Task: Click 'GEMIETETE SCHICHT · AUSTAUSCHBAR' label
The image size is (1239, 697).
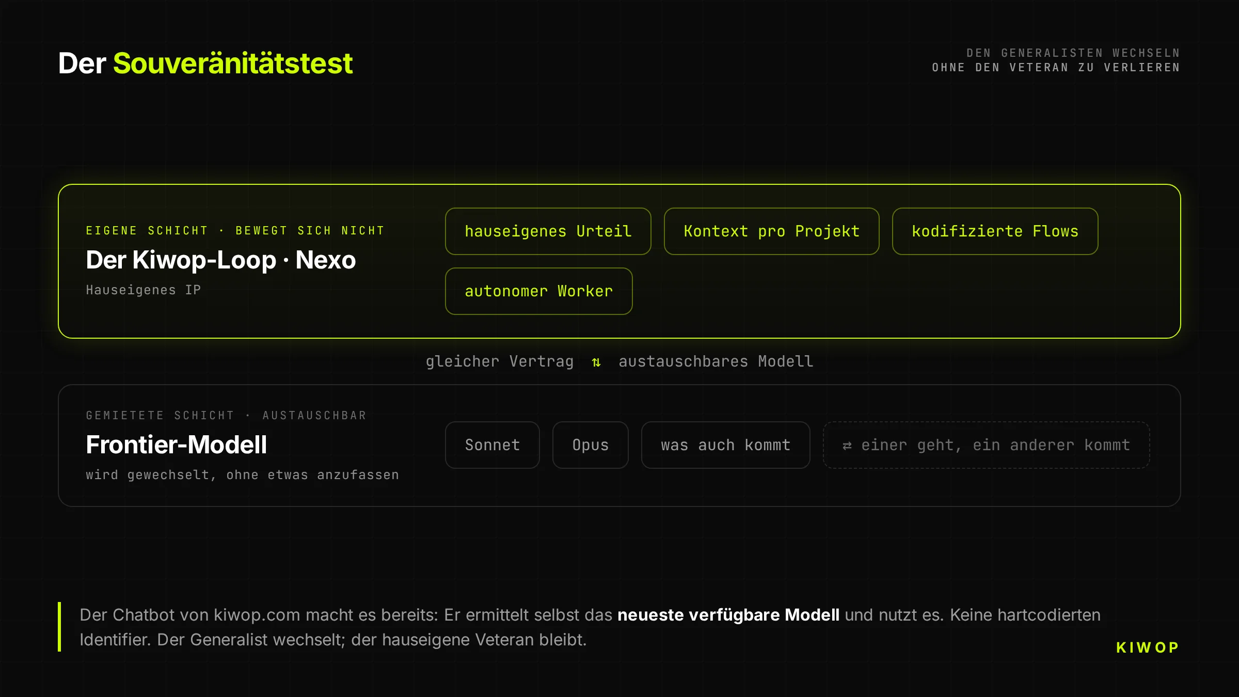Action: coord(226,416)
